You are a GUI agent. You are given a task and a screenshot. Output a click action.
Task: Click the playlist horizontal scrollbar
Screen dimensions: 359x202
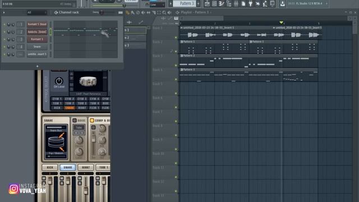pyautogui.click(x=202, y=19)
